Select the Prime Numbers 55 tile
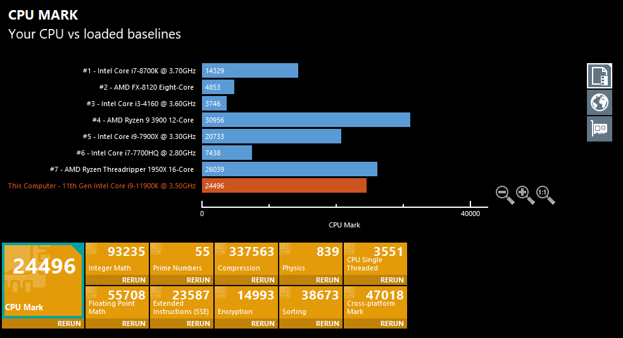This screenshot has width=623, height=338. tap(182, 259)
